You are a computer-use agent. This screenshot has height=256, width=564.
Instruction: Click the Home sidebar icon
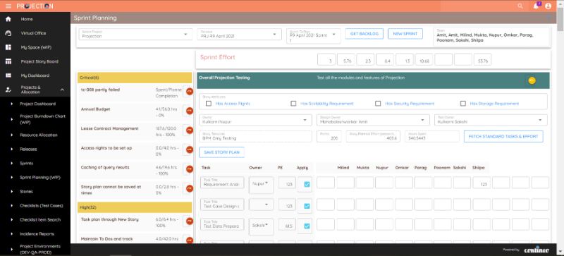[x=8, y=19]
